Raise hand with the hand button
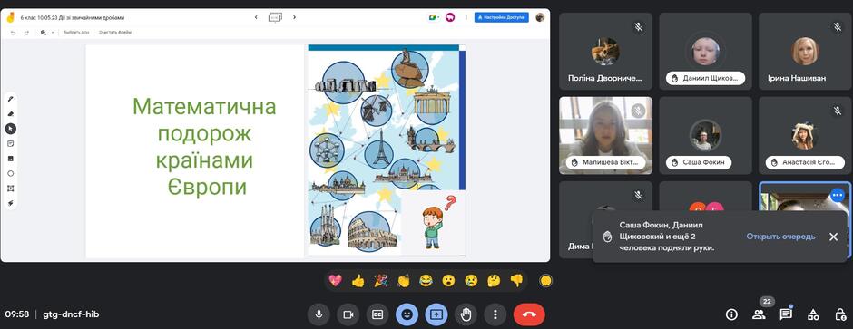The width and height of the screenshot is (853, 329). [466, 314]
